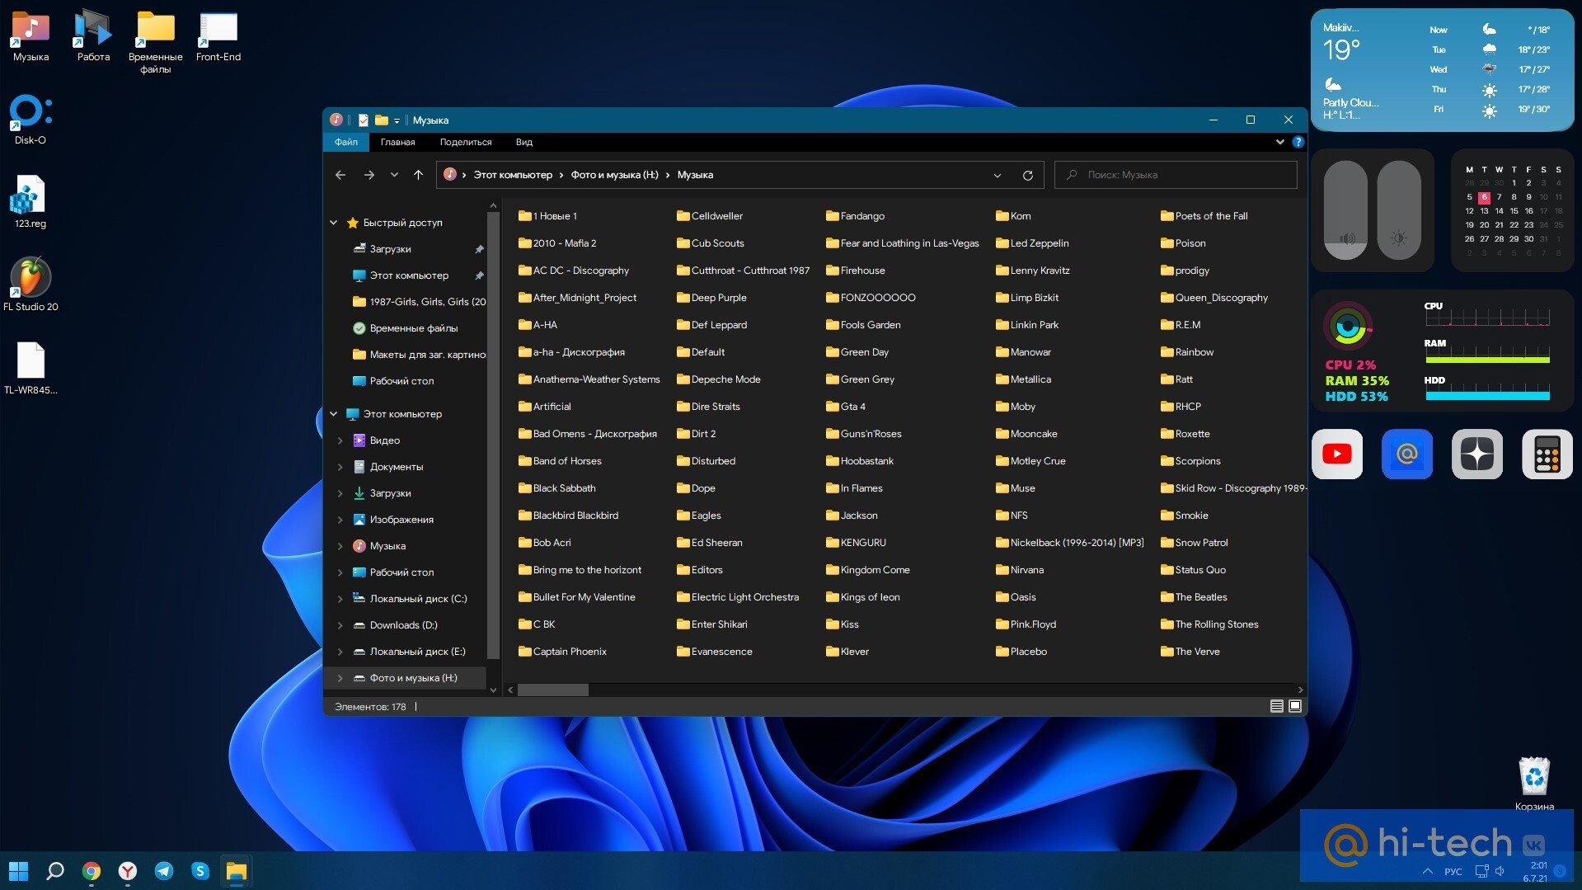Click the File Explorer taskbar icon
Screen dimensions: 1582x890
click(237, 871)
